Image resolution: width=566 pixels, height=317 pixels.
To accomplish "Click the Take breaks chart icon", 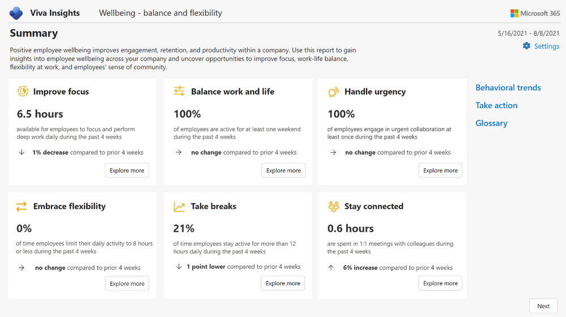I will click(x=179, y=207).
